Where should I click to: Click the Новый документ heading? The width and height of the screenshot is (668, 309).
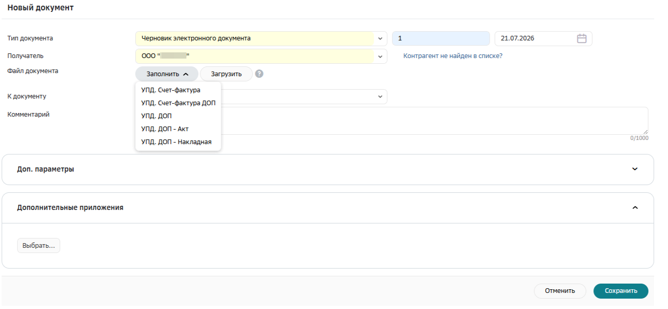coord(40,8)
